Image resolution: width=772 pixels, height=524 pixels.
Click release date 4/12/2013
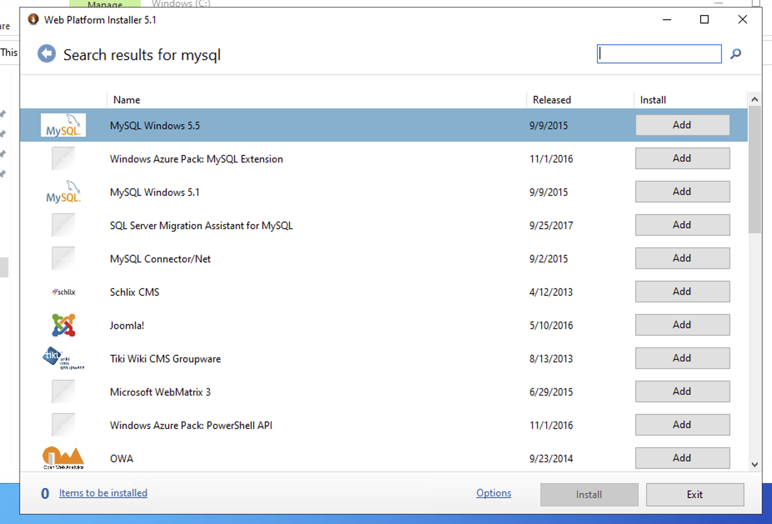(x=551, y=292)
